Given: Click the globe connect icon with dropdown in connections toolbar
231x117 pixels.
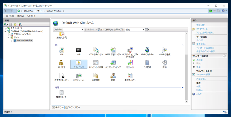Looking at the screenshot, I should click(6, 24).
